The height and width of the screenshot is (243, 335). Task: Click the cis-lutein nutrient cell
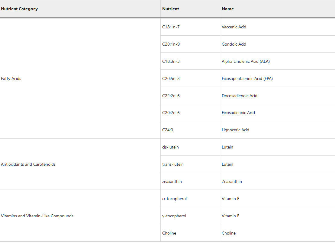(190, 147)
